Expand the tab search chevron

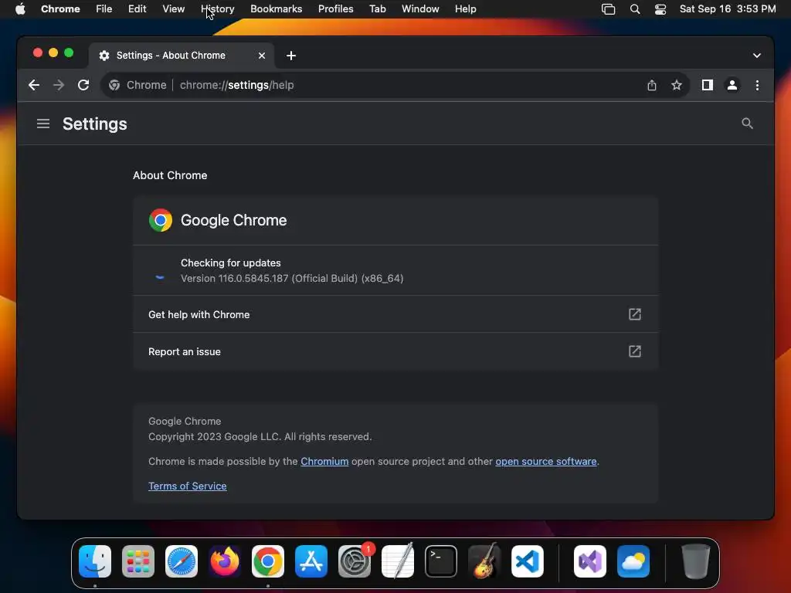coord(757,56)
